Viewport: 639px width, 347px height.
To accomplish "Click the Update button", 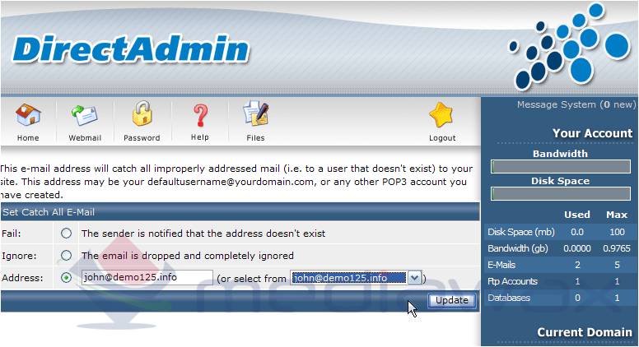I will [x=451, y=301].
